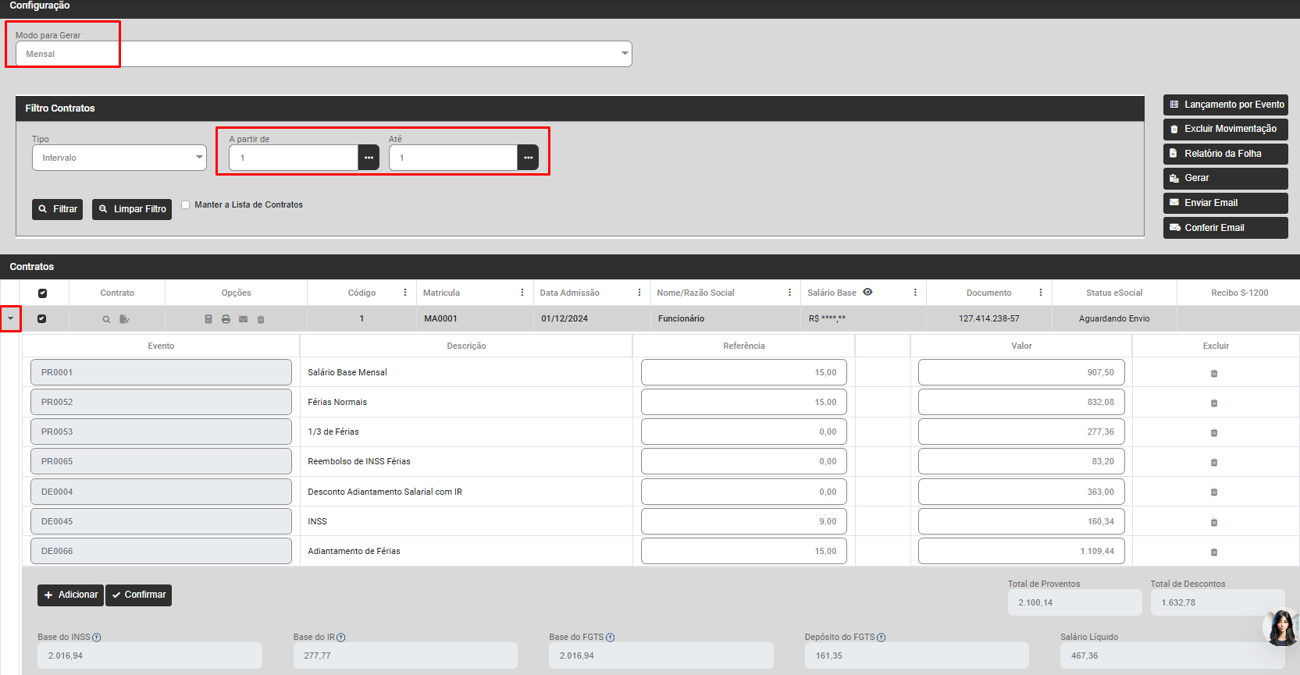1300x675 pixels.
Task: Enable Manter a Lista de Contratos checkbox
Action: point(186,204)
